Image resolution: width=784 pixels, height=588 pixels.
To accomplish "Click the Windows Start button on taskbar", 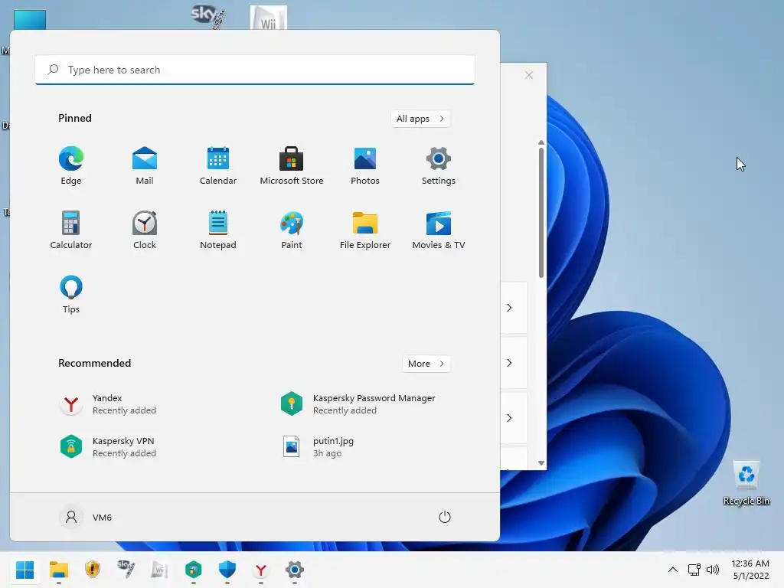I will 25,570.
